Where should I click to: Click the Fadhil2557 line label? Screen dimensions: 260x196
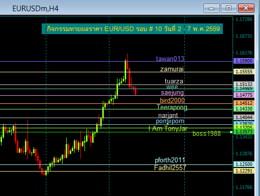(170, 167)
